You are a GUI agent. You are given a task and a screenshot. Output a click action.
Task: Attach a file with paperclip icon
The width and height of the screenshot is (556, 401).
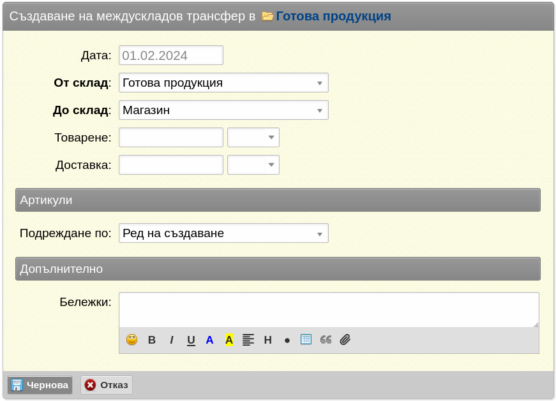345,340
